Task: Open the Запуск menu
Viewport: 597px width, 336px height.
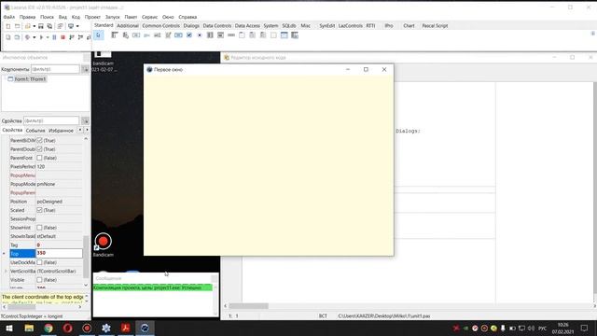Action: point(112,17)
